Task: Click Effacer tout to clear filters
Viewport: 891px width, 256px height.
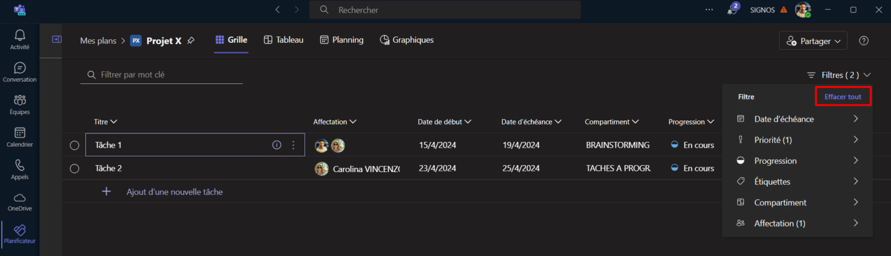Action: pyautogui.click(x=842, y=97)
